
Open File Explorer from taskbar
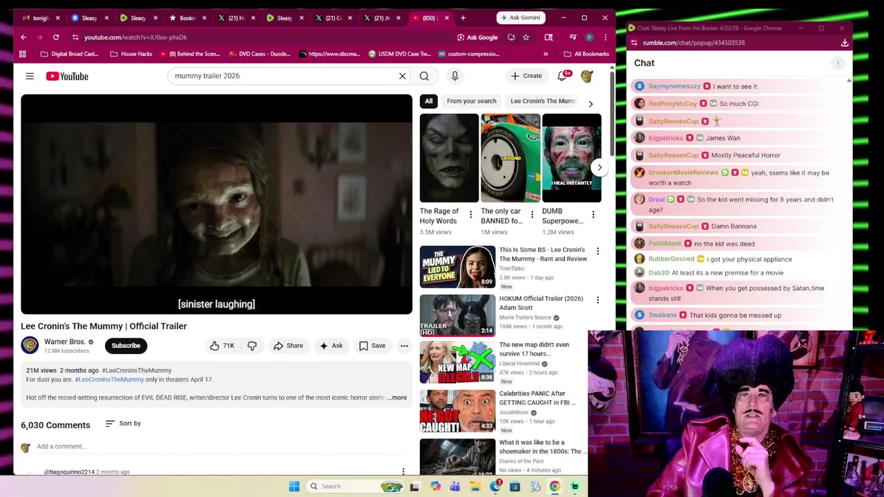click(475, 487)
